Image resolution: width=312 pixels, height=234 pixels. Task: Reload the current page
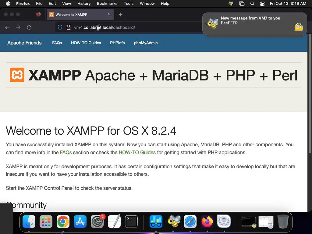tap(29, 27)
